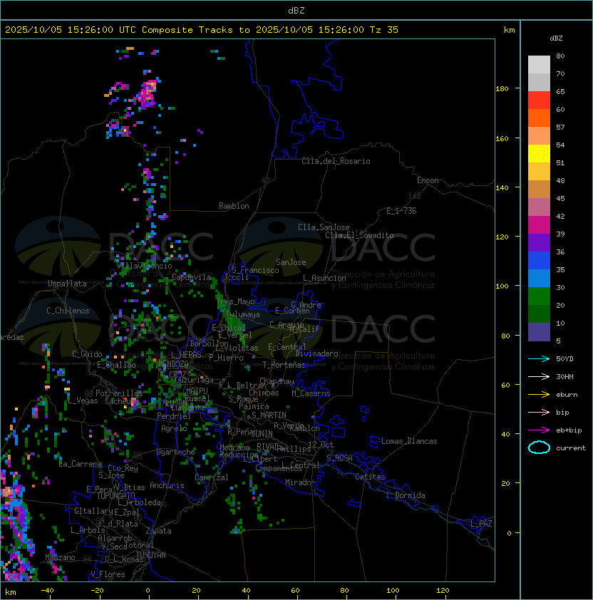Screen dimensions: 593x600
Task: Click the Clla.del_Rosario place label
Action: pyautogui.click(x=336, y=161)
